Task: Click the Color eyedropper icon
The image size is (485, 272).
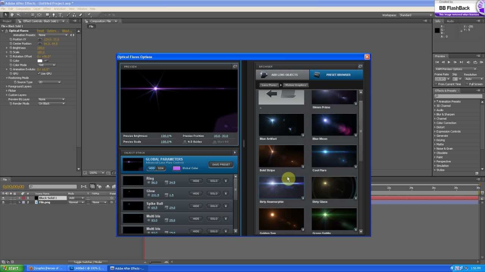Action: pos(47,61)
